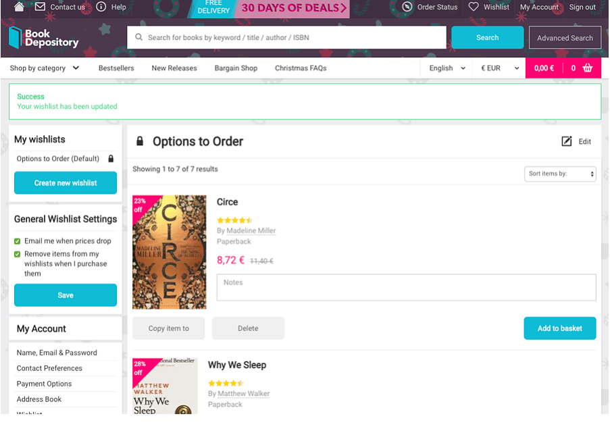Viewport: 610px width, 431px height.
Task: Toggle Remove items when purchased checkbox
Action: 18,254
